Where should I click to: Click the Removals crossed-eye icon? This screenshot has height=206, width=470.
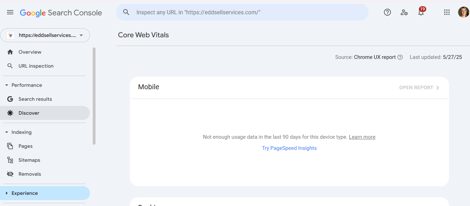tap(10, 174)
